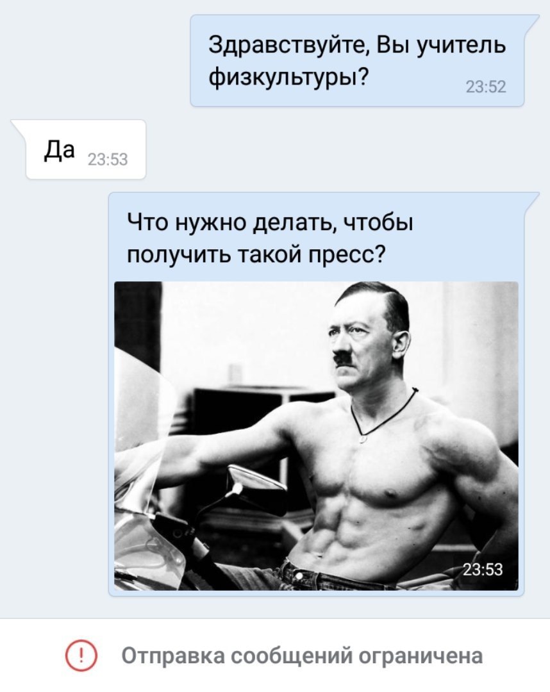
Task: Click the 23:53 timestamp beside 'Да'
Action: click(108, 160)
